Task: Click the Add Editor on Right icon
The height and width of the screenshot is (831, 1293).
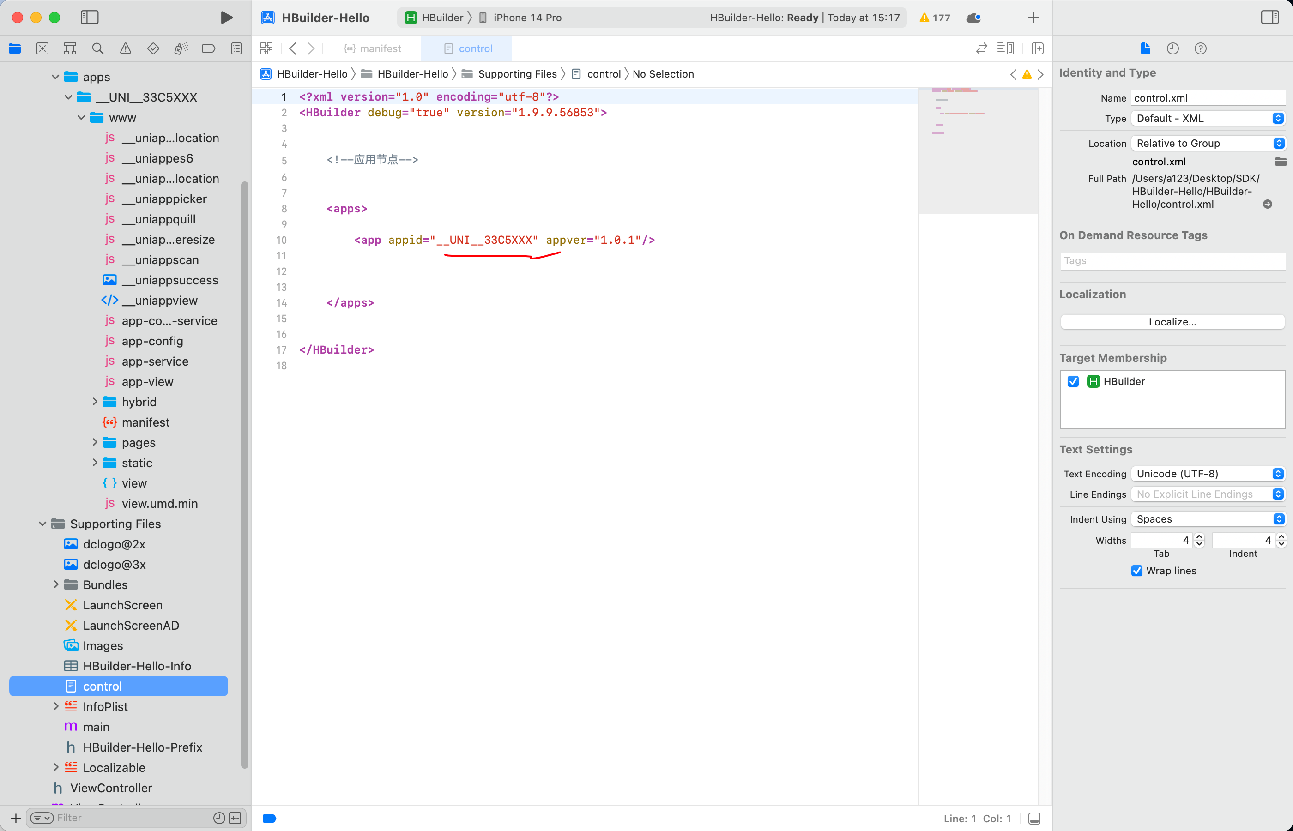Action: (x=1037, y=48)
